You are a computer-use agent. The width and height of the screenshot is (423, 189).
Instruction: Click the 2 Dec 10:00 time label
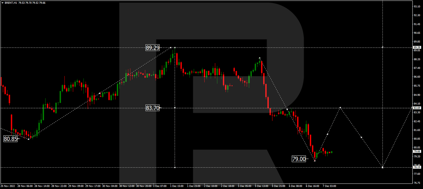click(211, 186)
